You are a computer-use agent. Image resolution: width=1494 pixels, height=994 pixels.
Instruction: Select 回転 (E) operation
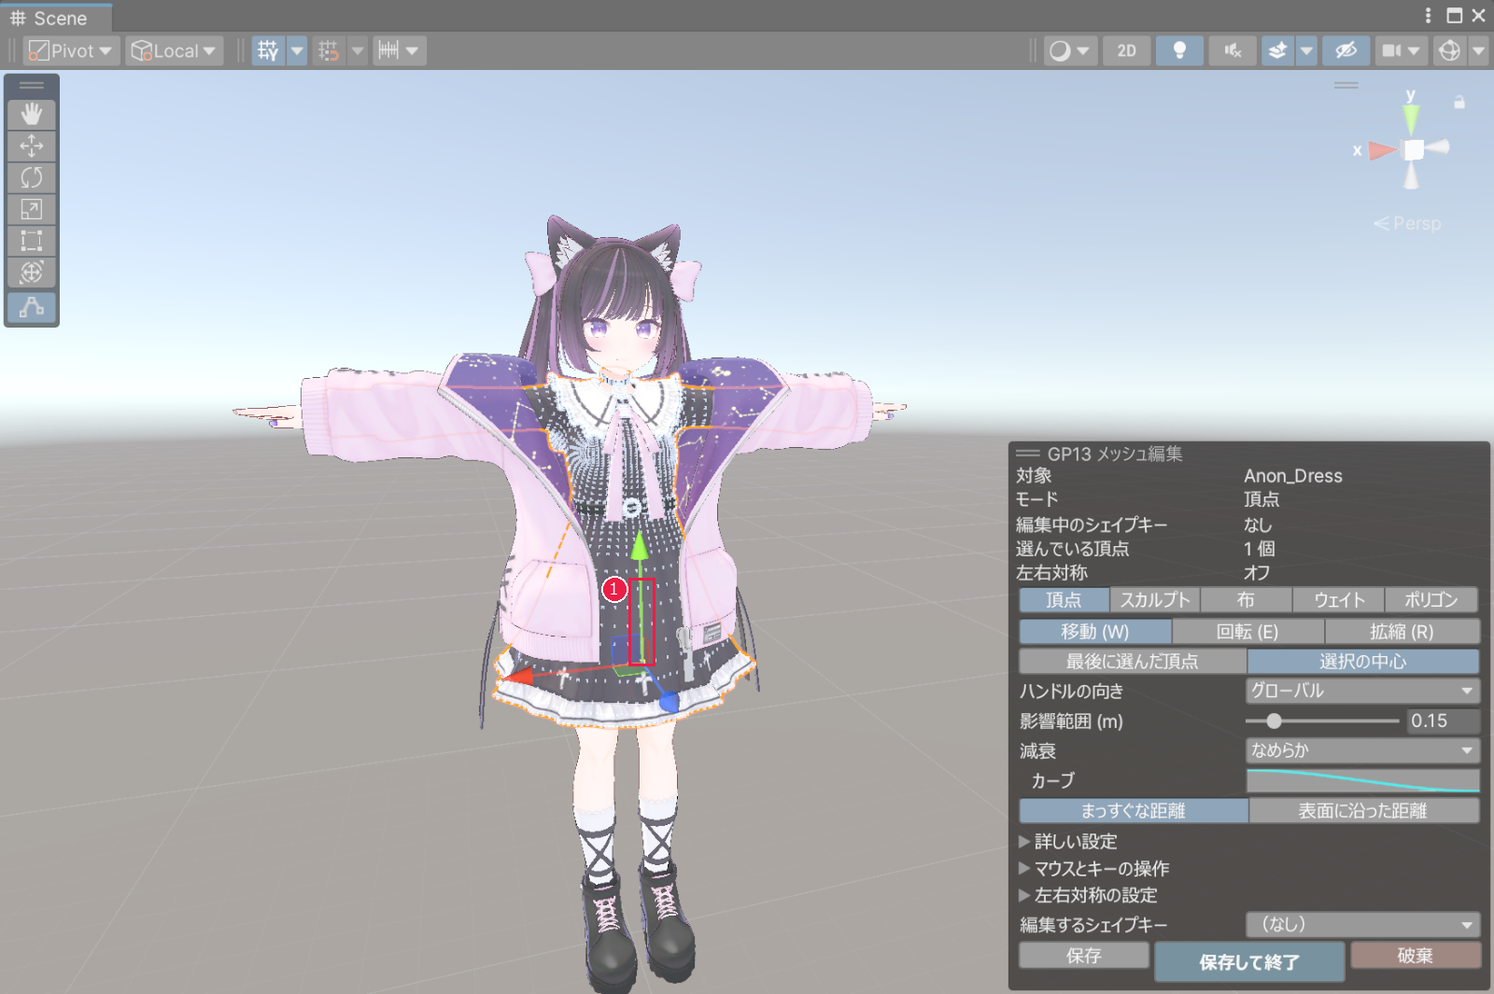1247,632
